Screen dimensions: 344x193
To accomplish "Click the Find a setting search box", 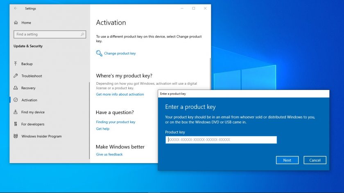I will coord(50,34).
